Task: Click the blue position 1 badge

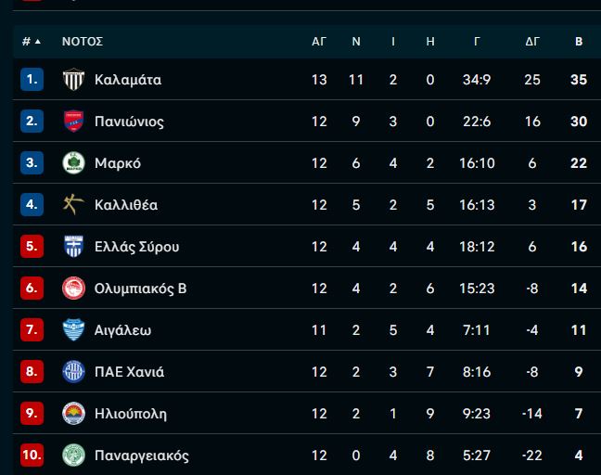Action: 32,80
